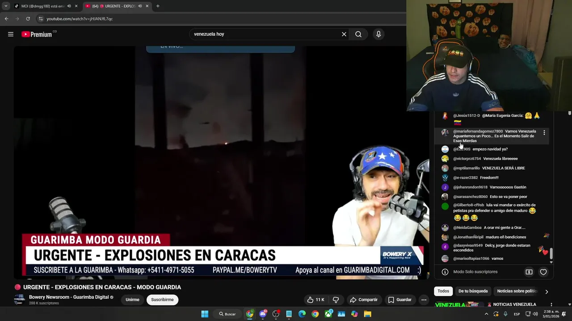Open Bowery Newsroom - Guarimba Digital channel
Image resolution: width=572 pixels, height=321 pixels.
point(69,297)
